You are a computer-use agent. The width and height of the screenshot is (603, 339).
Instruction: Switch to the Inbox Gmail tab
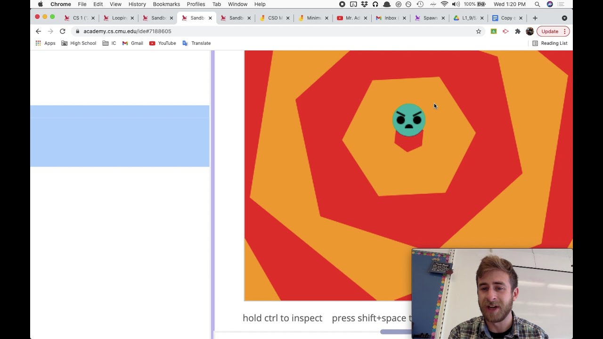[391, 18]
